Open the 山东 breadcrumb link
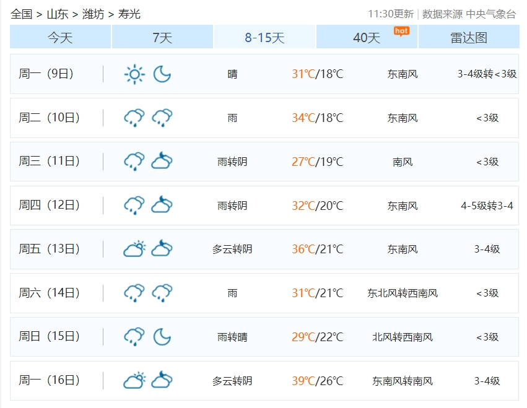The width and height of the screenshot is (527, 408). (57, 14)
